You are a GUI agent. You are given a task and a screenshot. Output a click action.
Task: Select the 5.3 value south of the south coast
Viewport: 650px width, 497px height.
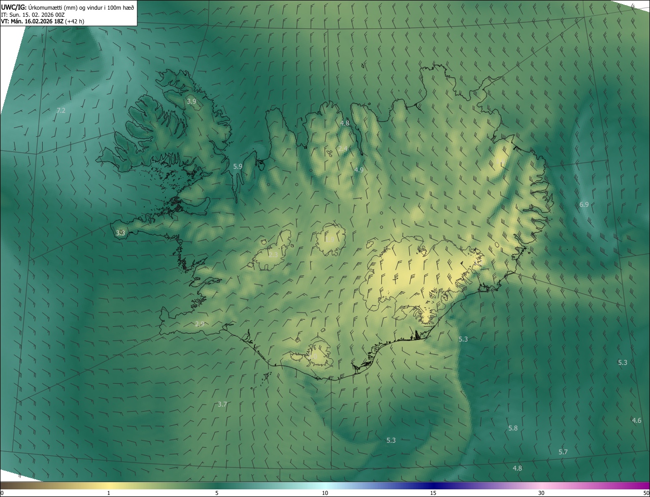pyautogui.click(x=391, y=440)
